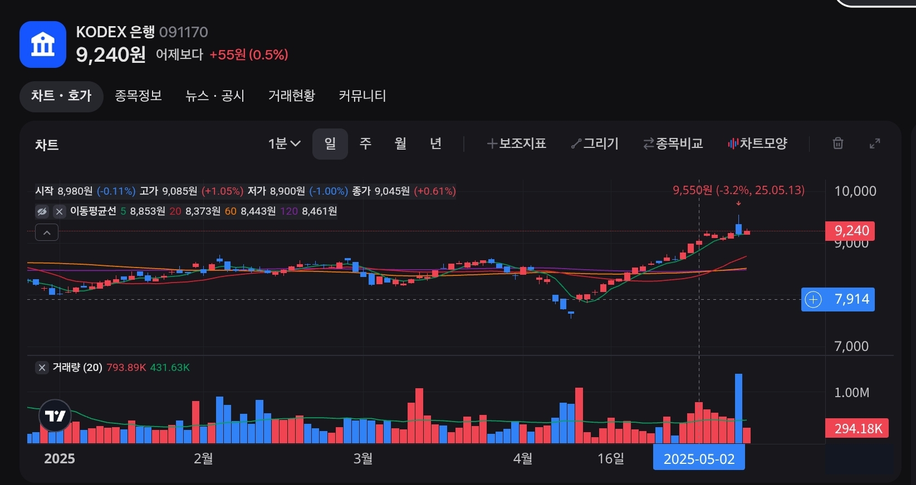916x485 pixels.
Task: Remove the 이동평균선 indicator
Action: point(59,211)
